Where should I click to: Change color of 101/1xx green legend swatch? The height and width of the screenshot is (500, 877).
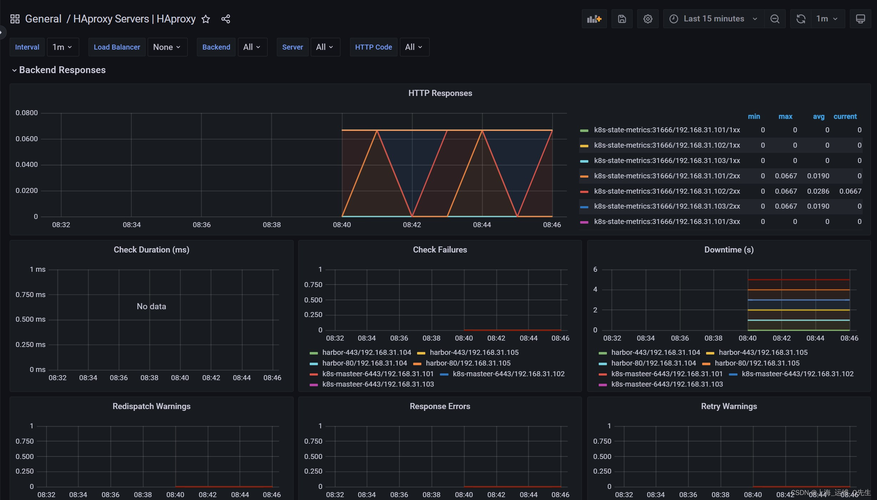(584, 131)
